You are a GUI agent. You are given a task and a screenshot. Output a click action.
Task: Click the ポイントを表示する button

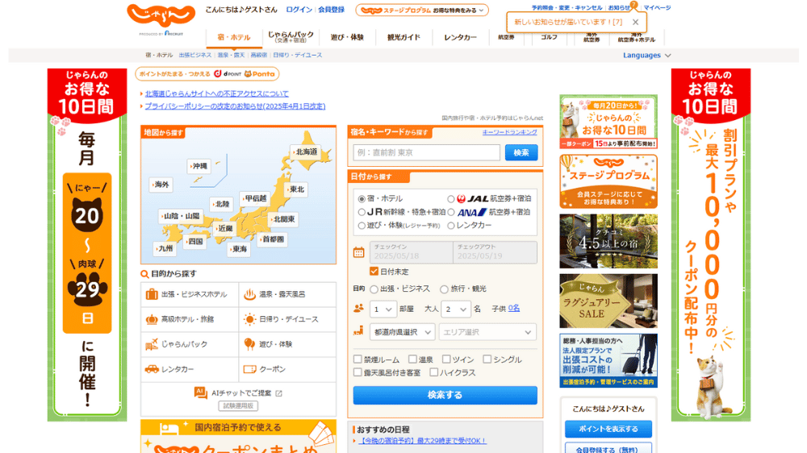click(x=608, y=429)
